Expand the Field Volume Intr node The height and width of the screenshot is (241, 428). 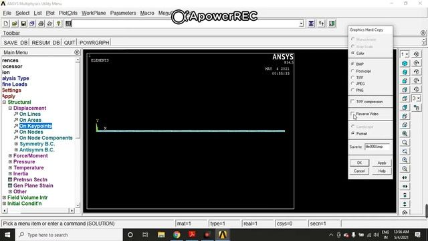point(4,197)
